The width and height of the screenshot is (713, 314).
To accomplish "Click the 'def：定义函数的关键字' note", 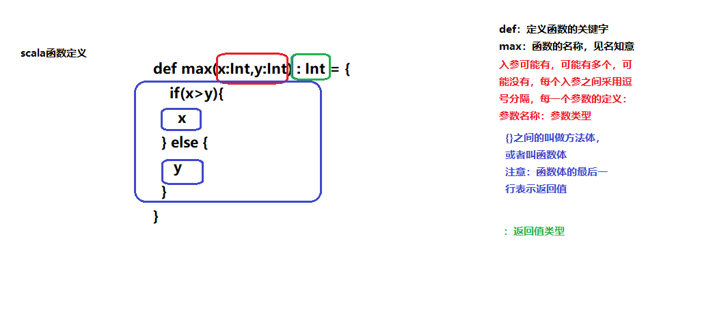I will [x=554, y=29].
